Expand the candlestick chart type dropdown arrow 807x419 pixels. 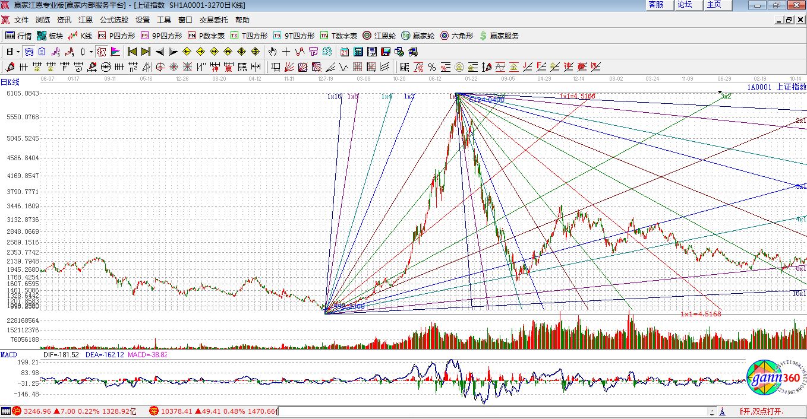91,52
